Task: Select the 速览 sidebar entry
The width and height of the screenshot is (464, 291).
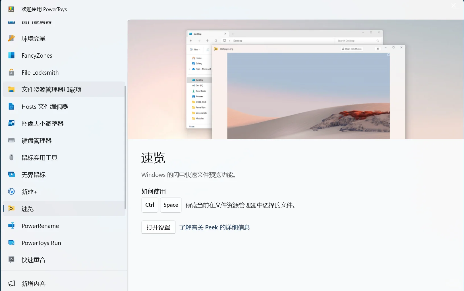Action: point(64,209)
